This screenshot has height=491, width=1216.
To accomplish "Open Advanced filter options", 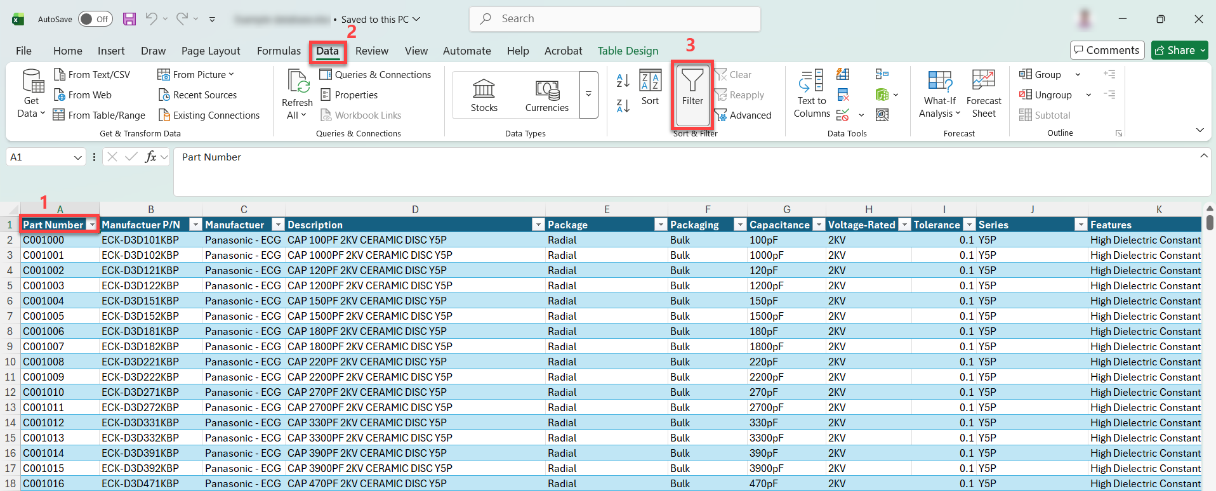I will pyautogui.click(x=743, y=115).
